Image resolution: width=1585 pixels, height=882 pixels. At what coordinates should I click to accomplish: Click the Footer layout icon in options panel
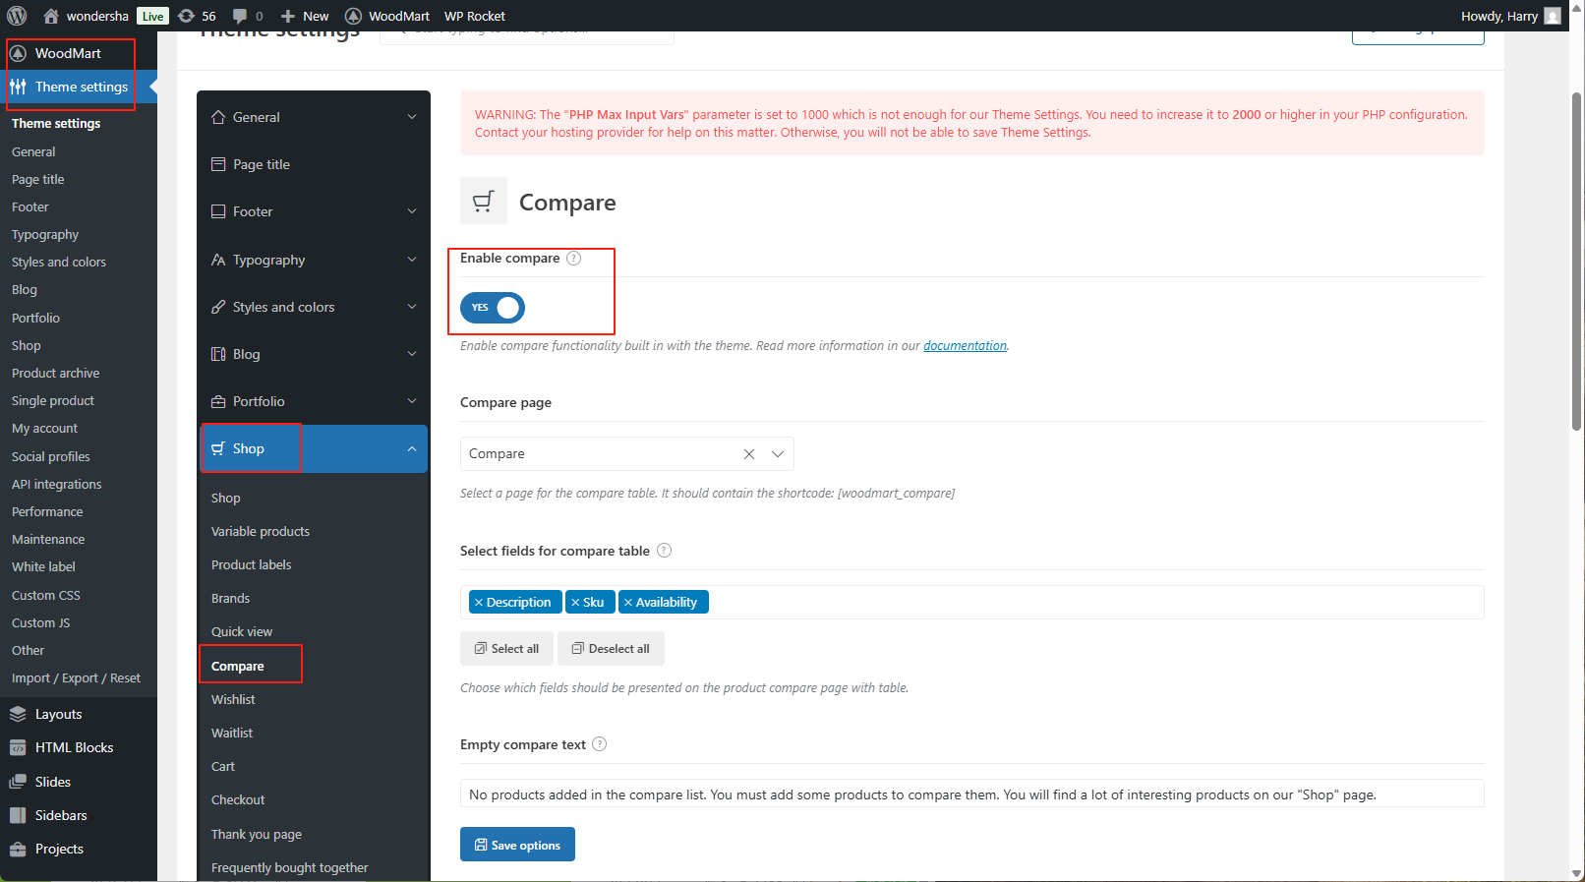[218, 211]
